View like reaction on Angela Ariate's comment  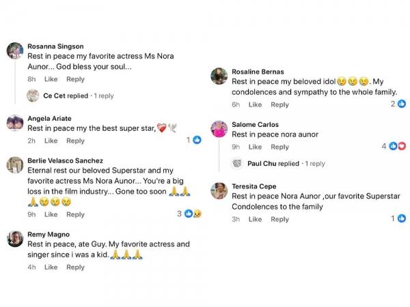[x=193, y=140]
